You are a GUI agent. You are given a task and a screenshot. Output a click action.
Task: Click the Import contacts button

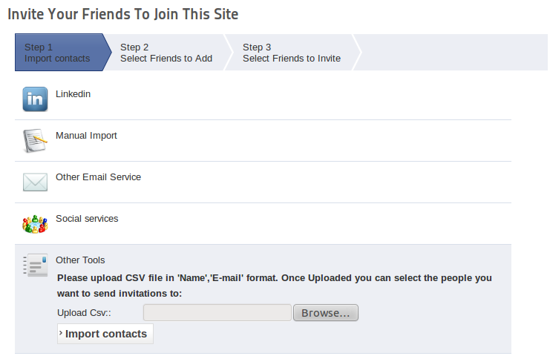tap(106, 334)
